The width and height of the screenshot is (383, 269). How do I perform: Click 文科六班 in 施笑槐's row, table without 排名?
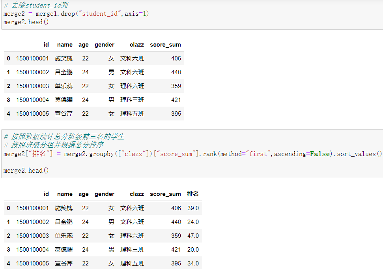coord(132,58)
